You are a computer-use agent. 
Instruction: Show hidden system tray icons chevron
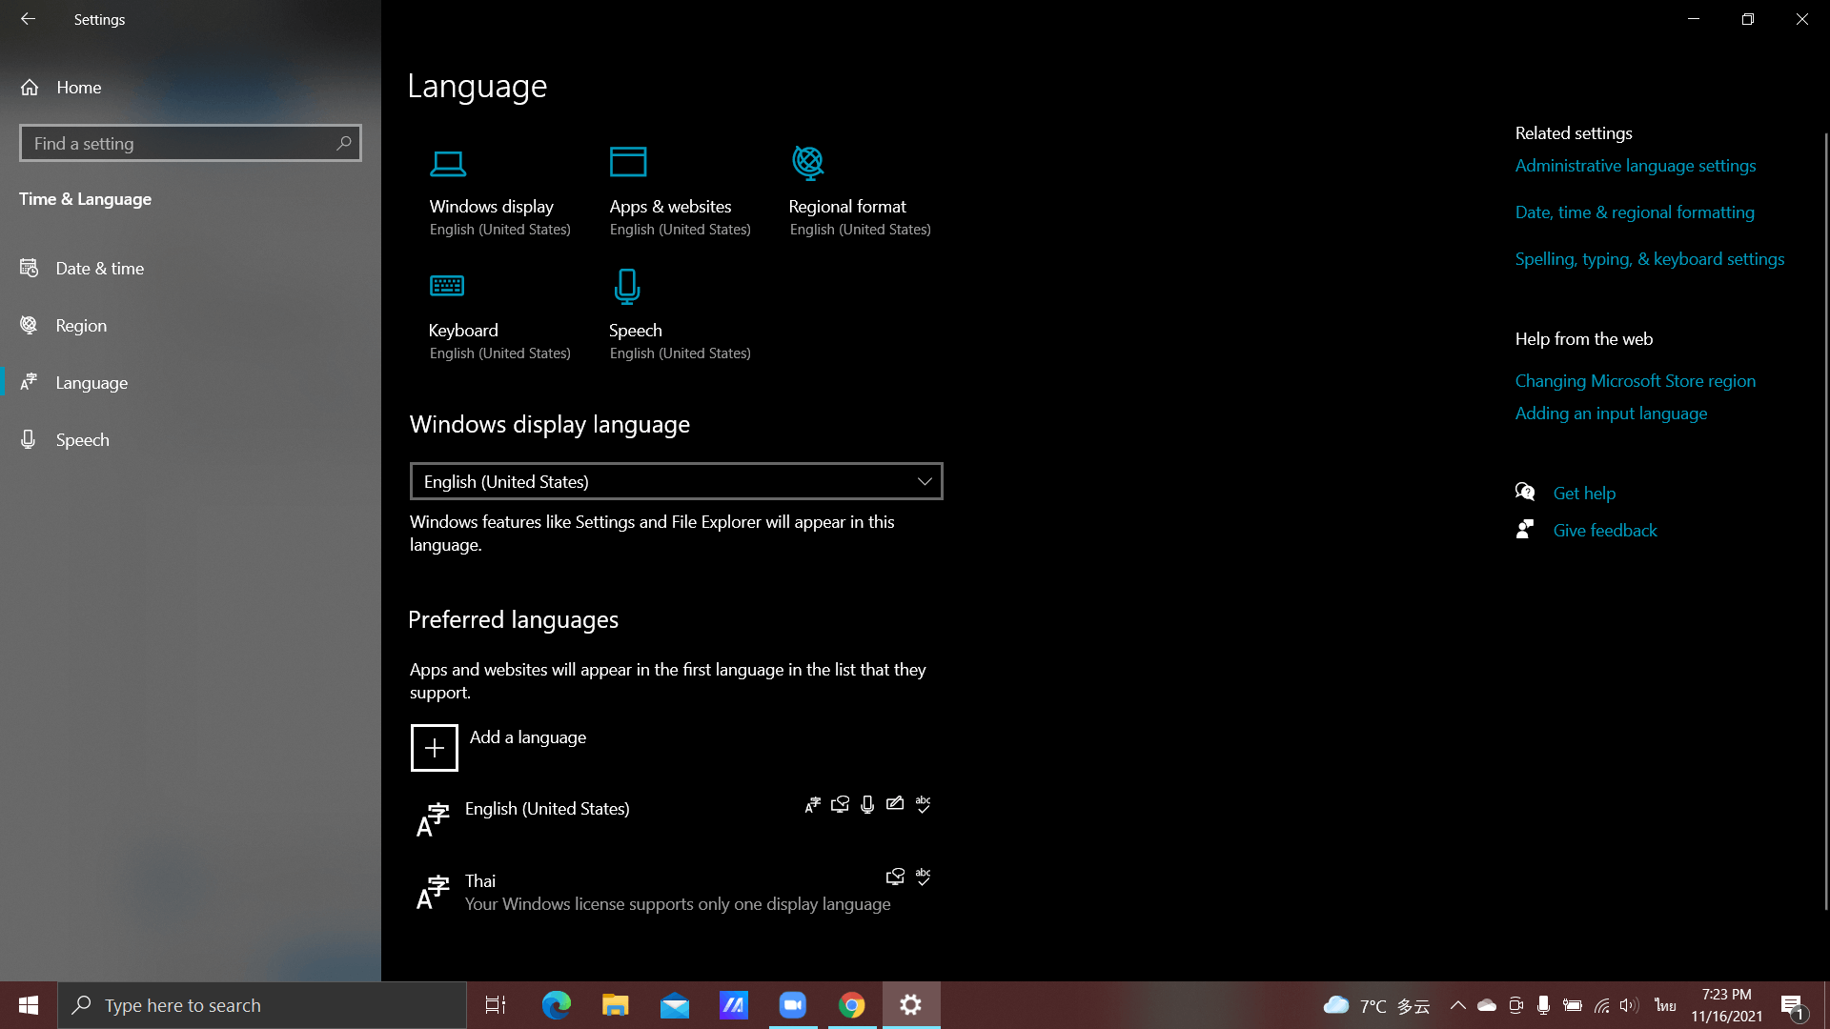click(1457, 1005)
